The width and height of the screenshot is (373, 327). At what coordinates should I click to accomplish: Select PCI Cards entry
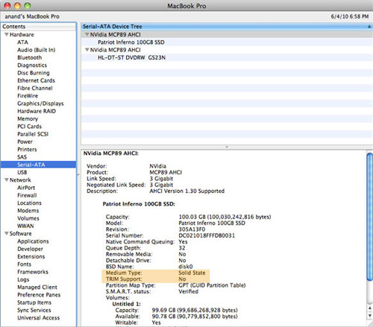[30, 127]
